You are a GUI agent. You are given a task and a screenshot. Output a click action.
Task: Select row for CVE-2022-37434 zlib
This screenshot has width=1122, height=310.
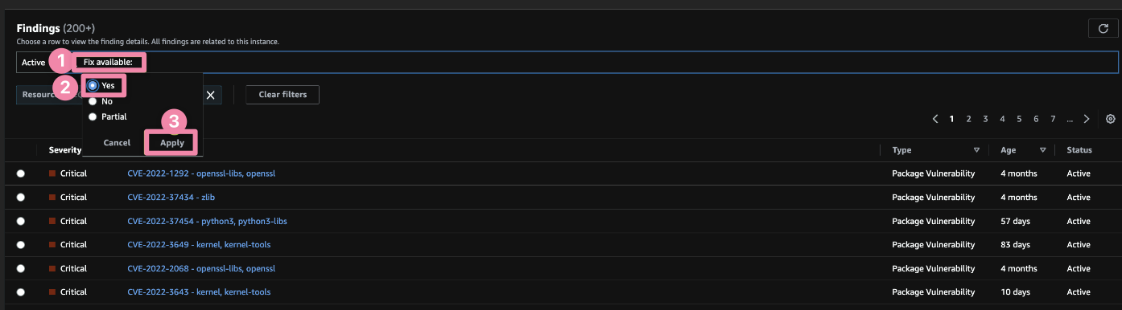tap(20, 197)
